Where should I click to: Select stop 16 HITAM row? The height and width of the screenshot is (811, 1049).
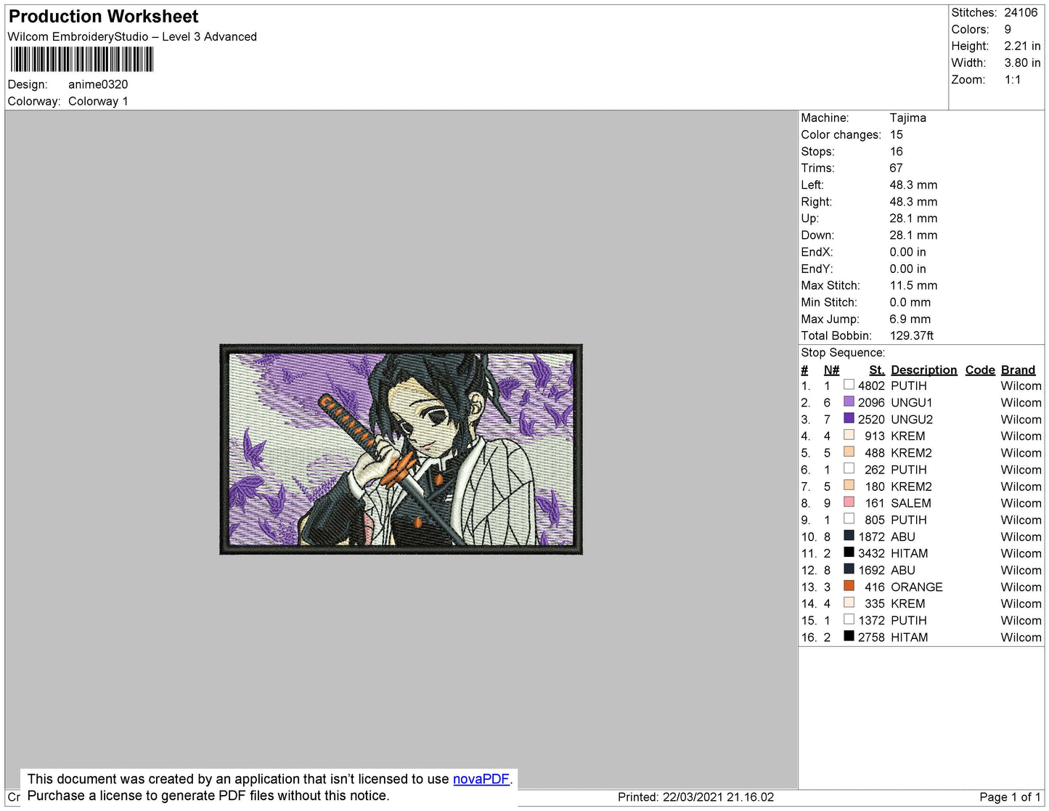[921, 637]
